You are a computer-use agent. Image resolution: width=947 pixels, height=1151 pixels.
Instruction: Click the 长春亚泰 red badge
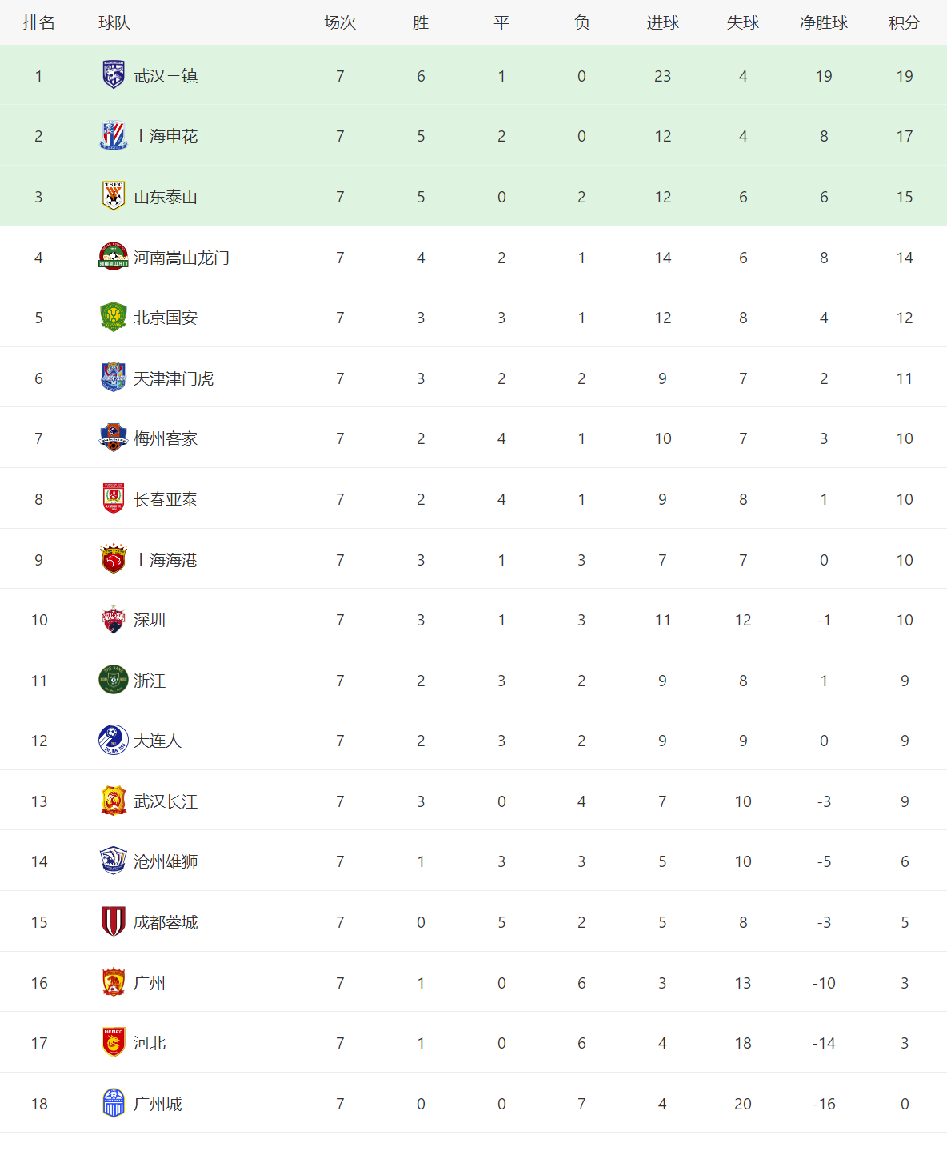(114, 498)
